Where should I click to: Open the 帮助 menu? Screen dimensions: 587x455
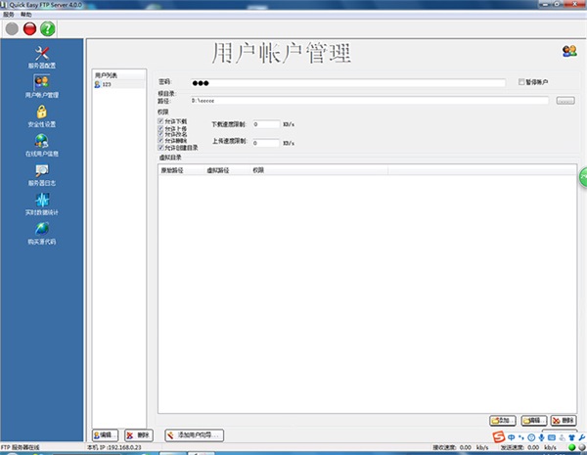(x=26, y=15)
